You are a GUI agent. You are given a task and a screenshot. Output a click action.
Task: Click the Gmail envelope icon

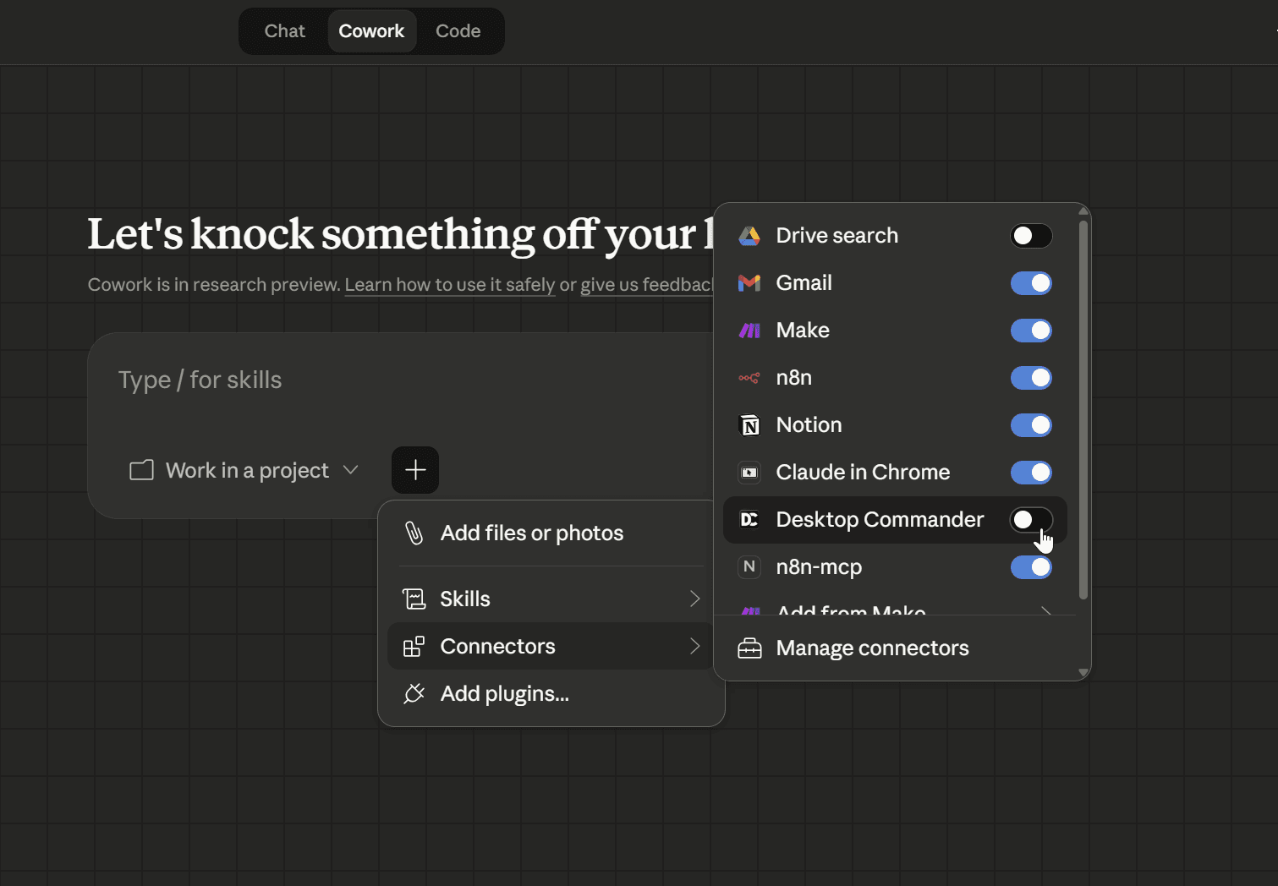749,283
